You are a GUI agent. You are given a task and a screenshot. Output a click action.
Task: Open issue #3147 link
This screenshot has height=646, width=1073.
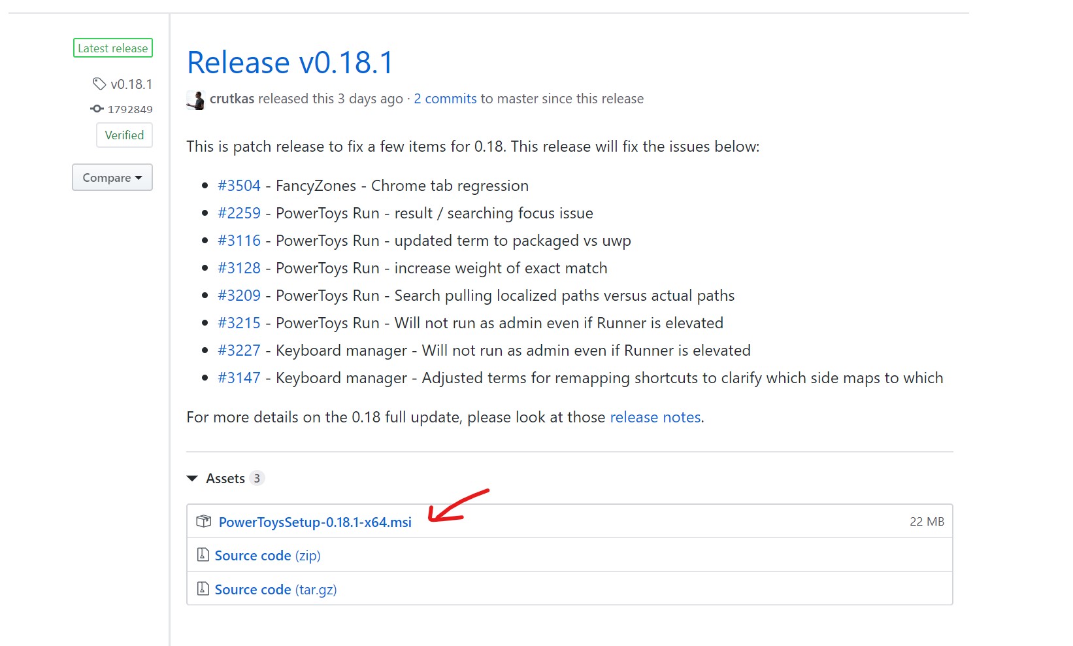click(239, 378)
